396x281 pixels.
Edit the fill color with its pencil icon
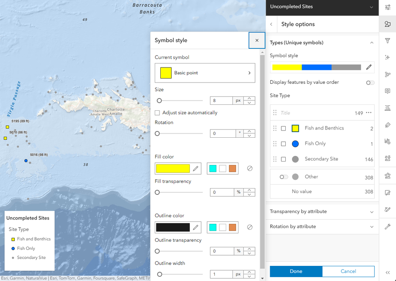click(196, 169)
